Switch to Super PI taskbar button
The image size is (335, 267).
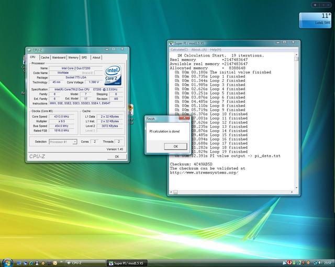pos(127,263)
